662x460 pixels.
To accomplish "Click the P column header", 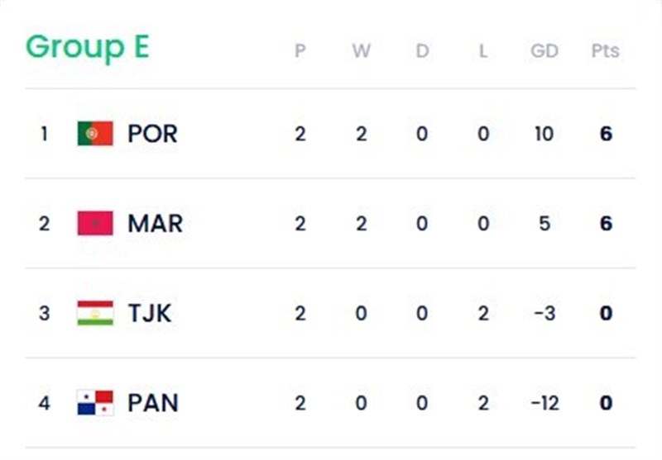I will point(300,51).
